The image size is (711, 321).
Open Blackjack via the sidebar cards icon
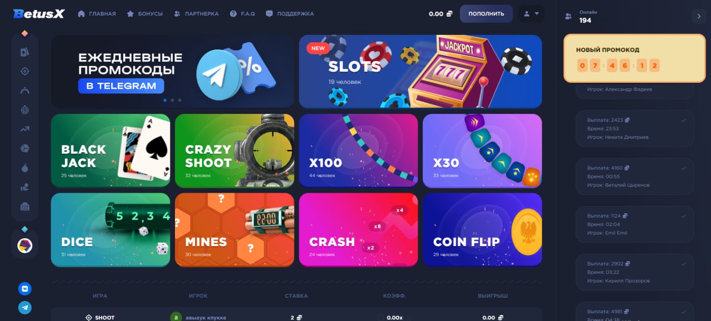coord(24,52)
